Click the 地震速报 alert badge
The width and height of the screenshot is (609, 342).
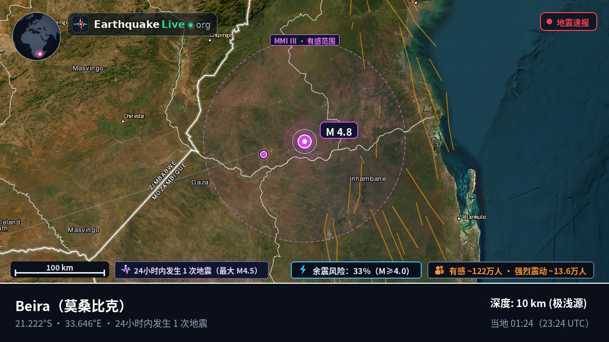[x=568, y=22]
